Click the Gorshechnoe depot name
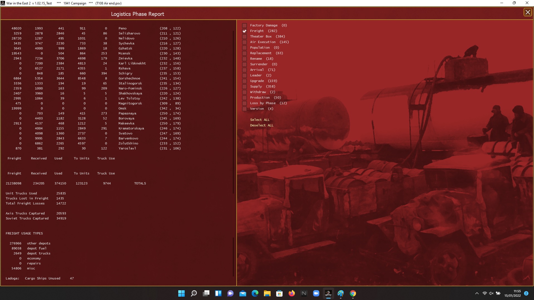The image size is (534, 300). [129, 78]
